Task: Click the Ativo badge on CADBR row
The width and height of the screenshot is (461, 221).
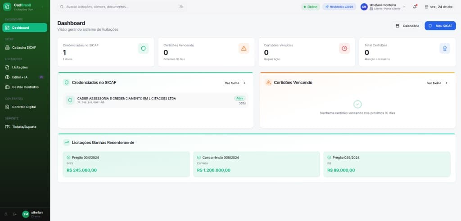Action: point(240,99)
